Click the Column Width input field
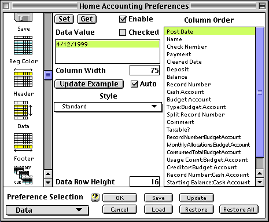This screenshot has height=222, width=269. point(145,70)
